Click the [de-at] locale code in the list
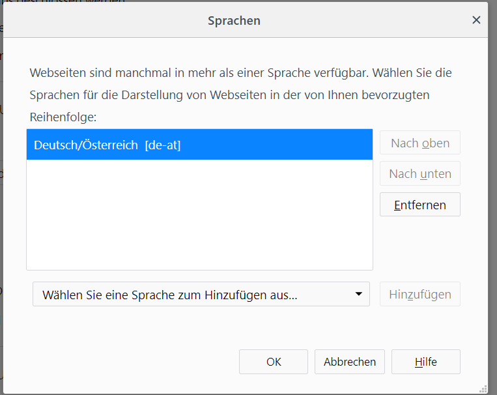This screenshot has height=395, width=497. click(163, 145)
